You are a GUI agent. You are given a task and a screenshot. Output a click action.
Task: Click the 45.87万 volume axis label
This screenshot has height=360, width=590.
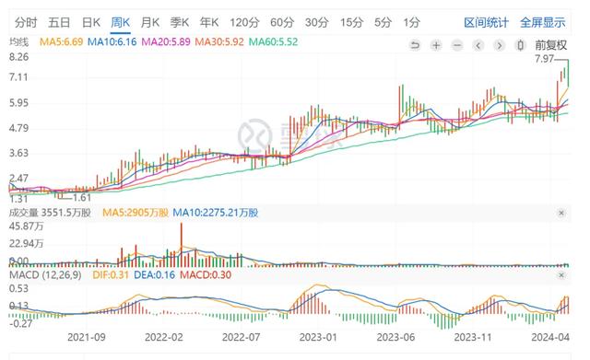(x=27, y=226)
